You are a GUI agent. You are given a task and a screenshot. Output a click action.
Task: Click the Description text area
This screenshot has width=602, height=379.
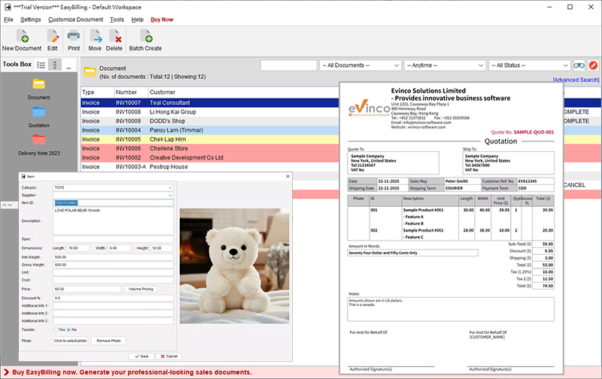[x=114, y=221]
